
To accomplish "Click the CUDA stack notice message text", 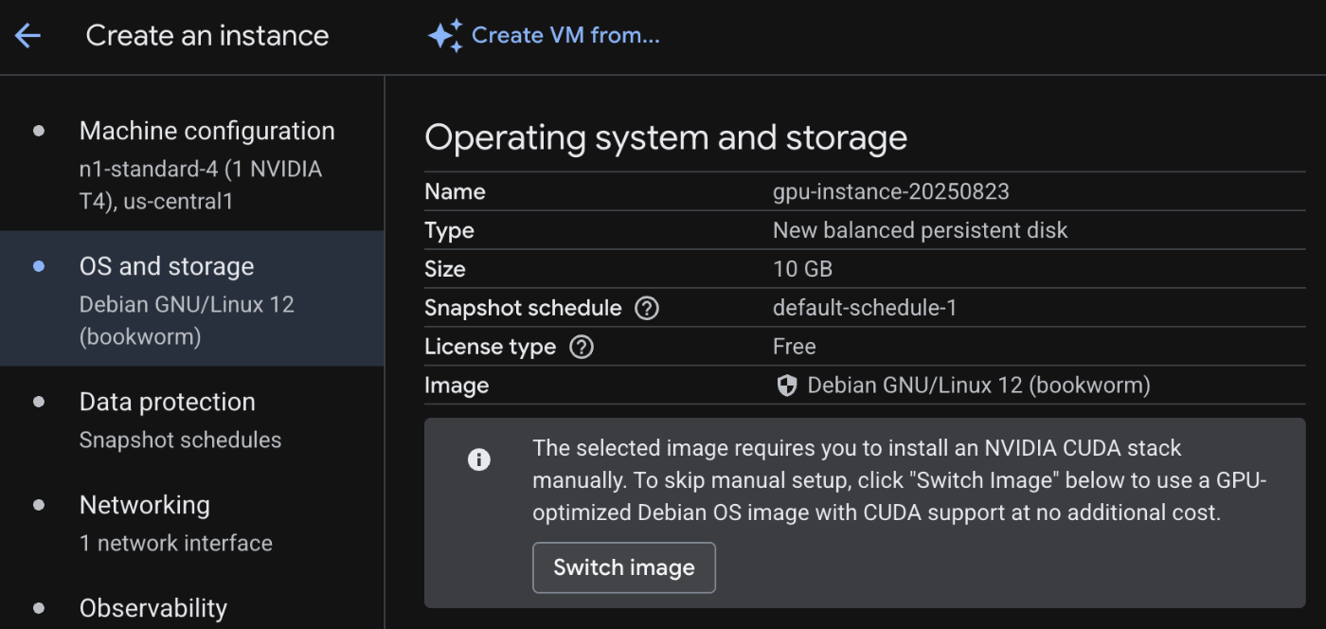I will click(900, 480).
